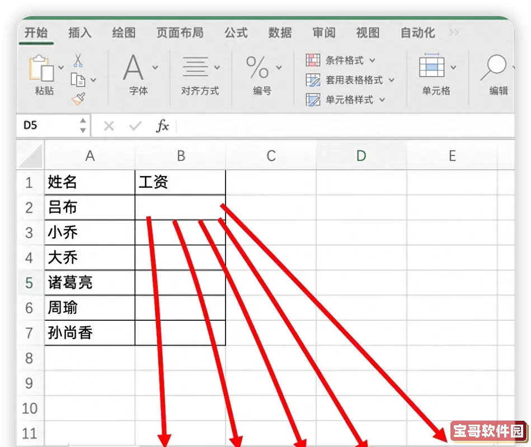
Task: Switch to the 自动化 tab
Action: pyautogui.click(x=418, y=33)
